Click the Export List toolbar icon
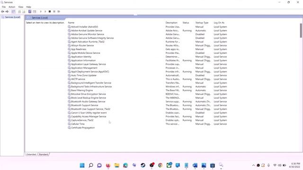 24,11
